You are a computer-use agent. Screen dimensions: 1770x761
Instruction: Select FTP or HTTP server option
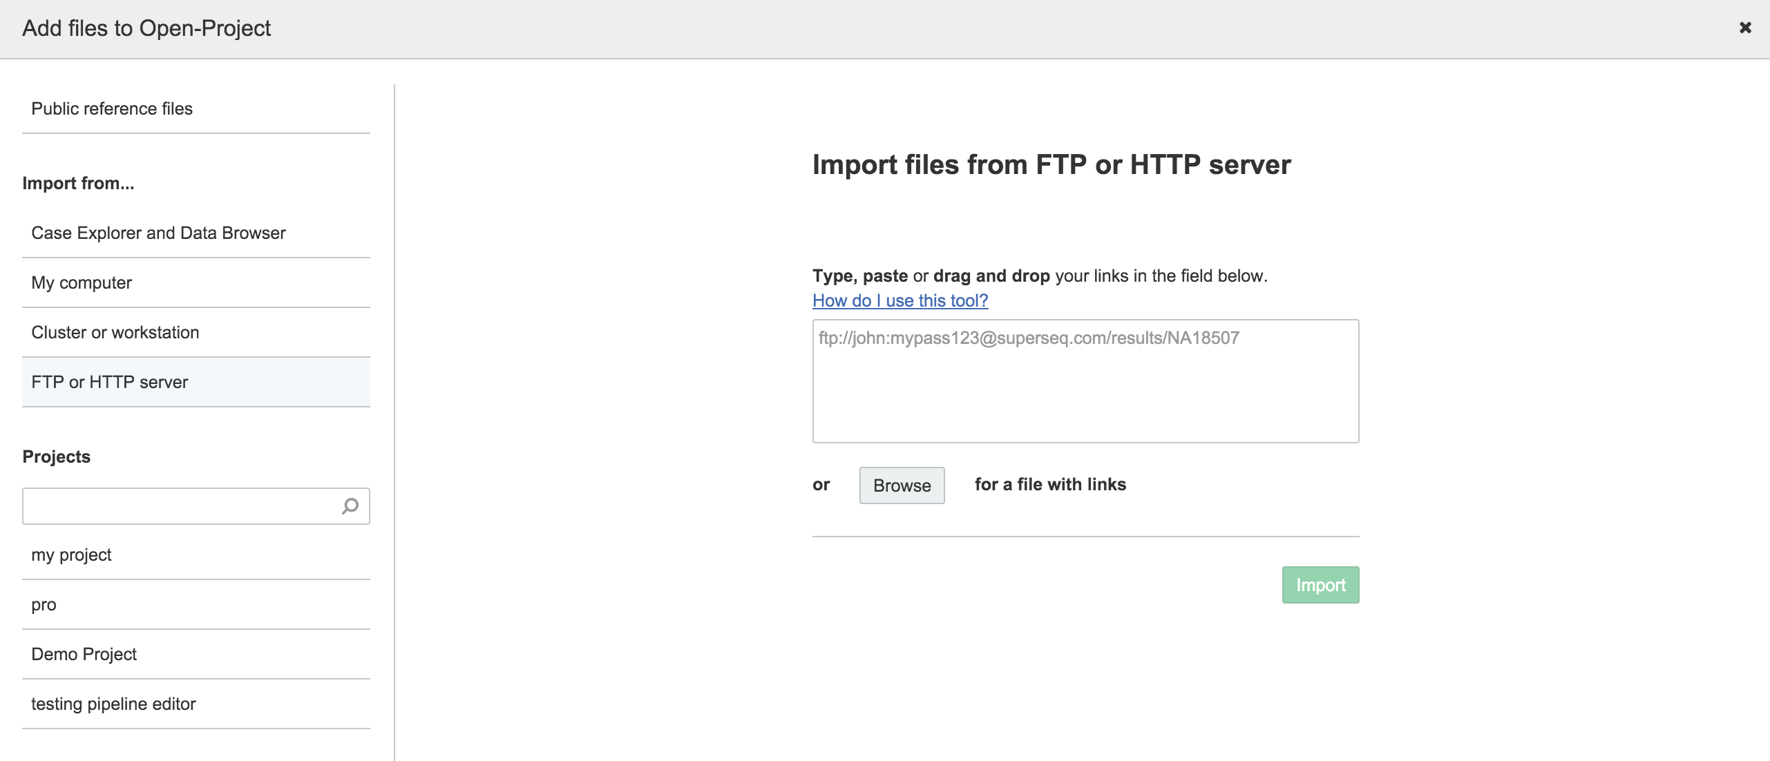click(110, 382)
